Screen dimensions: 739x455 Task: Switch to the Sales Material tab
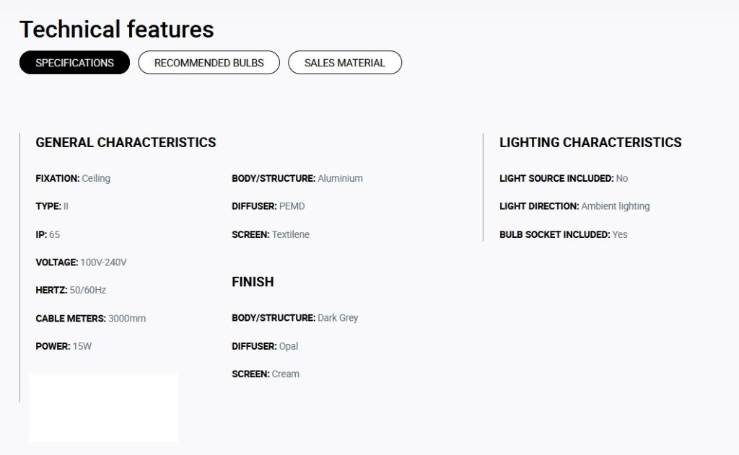click(345, 63)
